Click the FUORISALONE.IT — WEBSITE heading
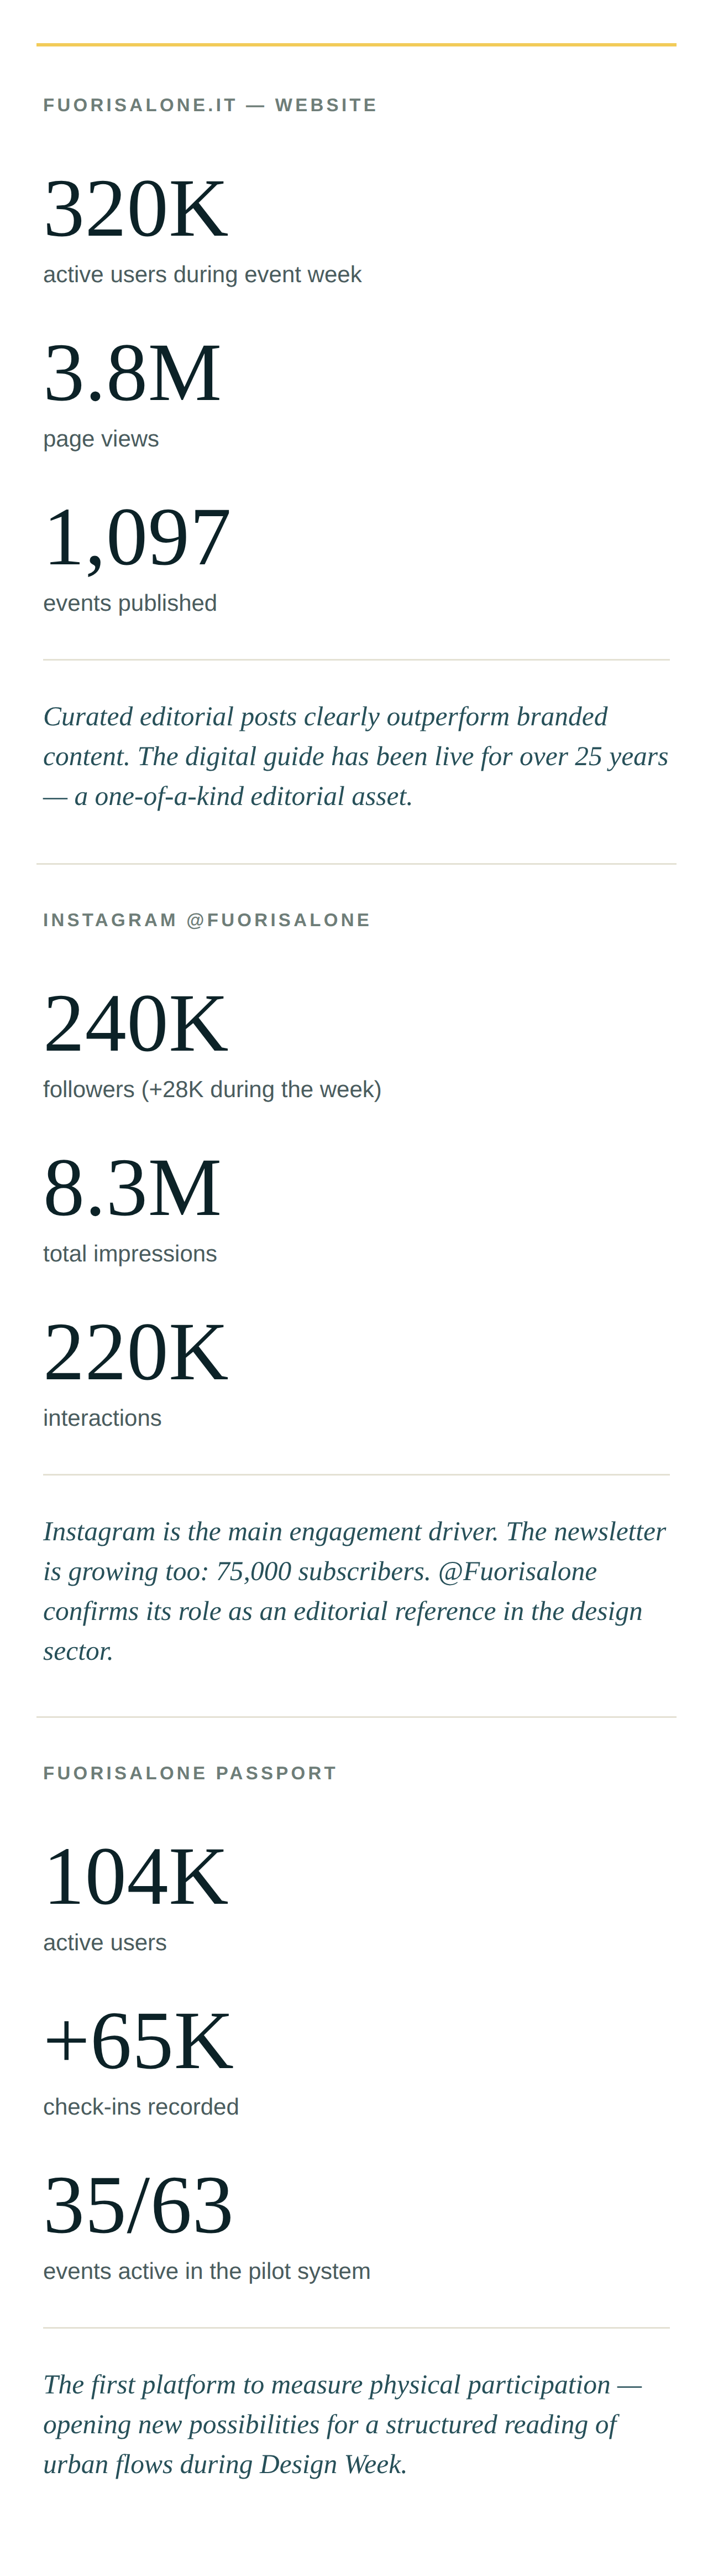This screenshot has width=713, height=2576. (x=209, y=105)
